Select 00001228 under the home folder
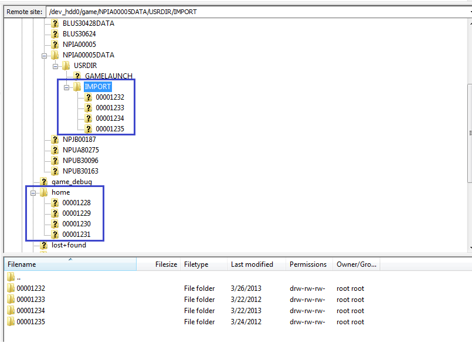Screen dimensions: 472x343 click(76, 203)
